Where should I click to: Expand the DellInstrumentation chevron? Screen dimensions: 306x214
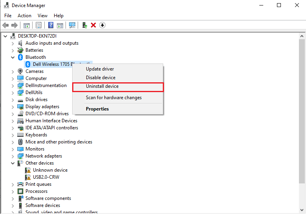pos(13,85)
